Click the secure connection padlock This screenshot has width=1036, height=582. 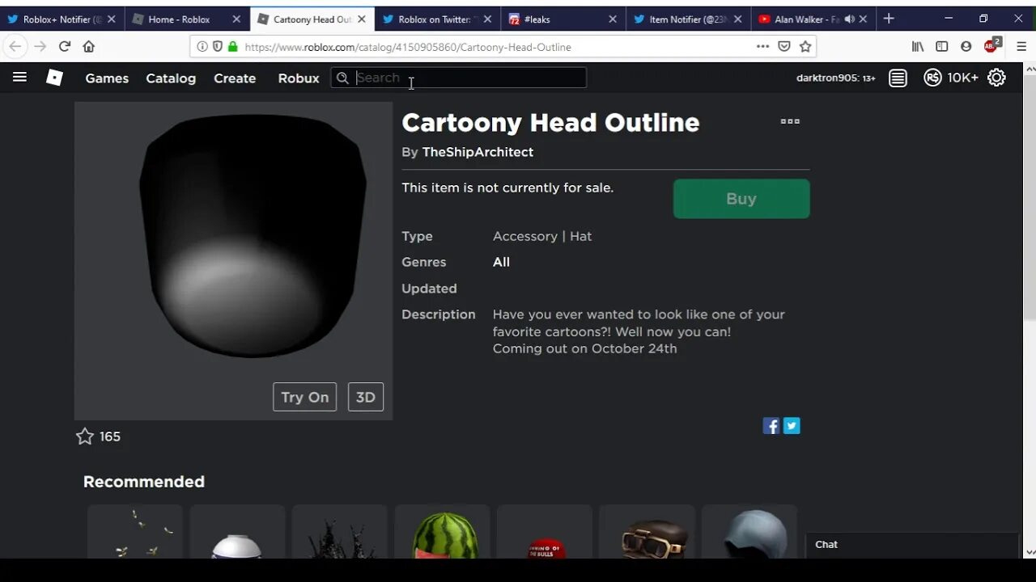click(233, 47)
